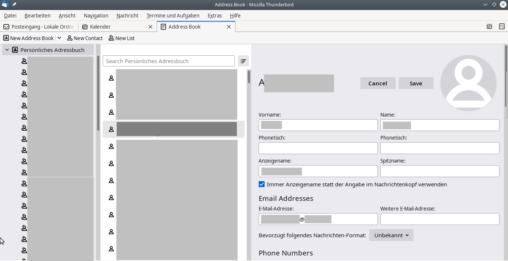This screenshot has width=508, height=261.
Task: Click the Phonetisch field under Name
Action: click(440, 148)
